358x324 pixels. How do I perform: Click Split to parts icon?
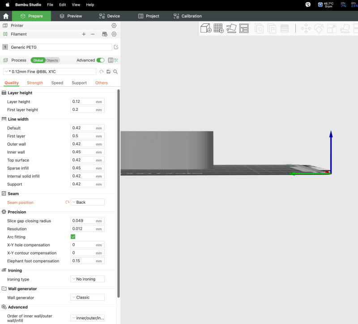pos(272,28)
